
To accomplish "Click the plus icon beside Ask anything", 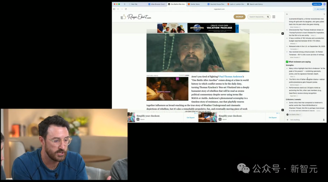I will tap(288, 120).
